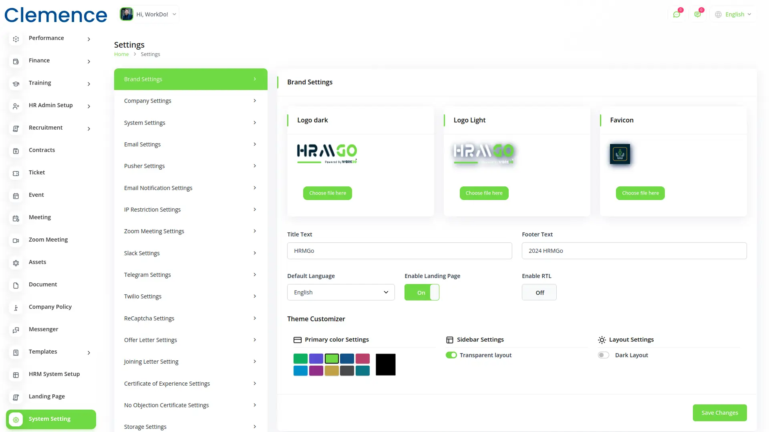Select the purple primary color swatch

tap(316, 370)
